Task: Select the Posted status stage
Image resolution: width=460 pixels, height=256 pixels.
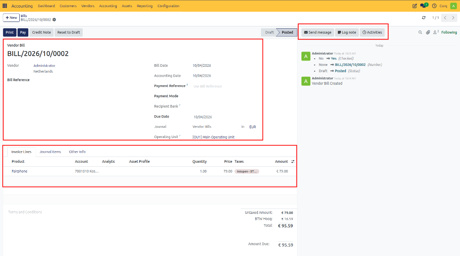Action: click(x=287, y=32)
